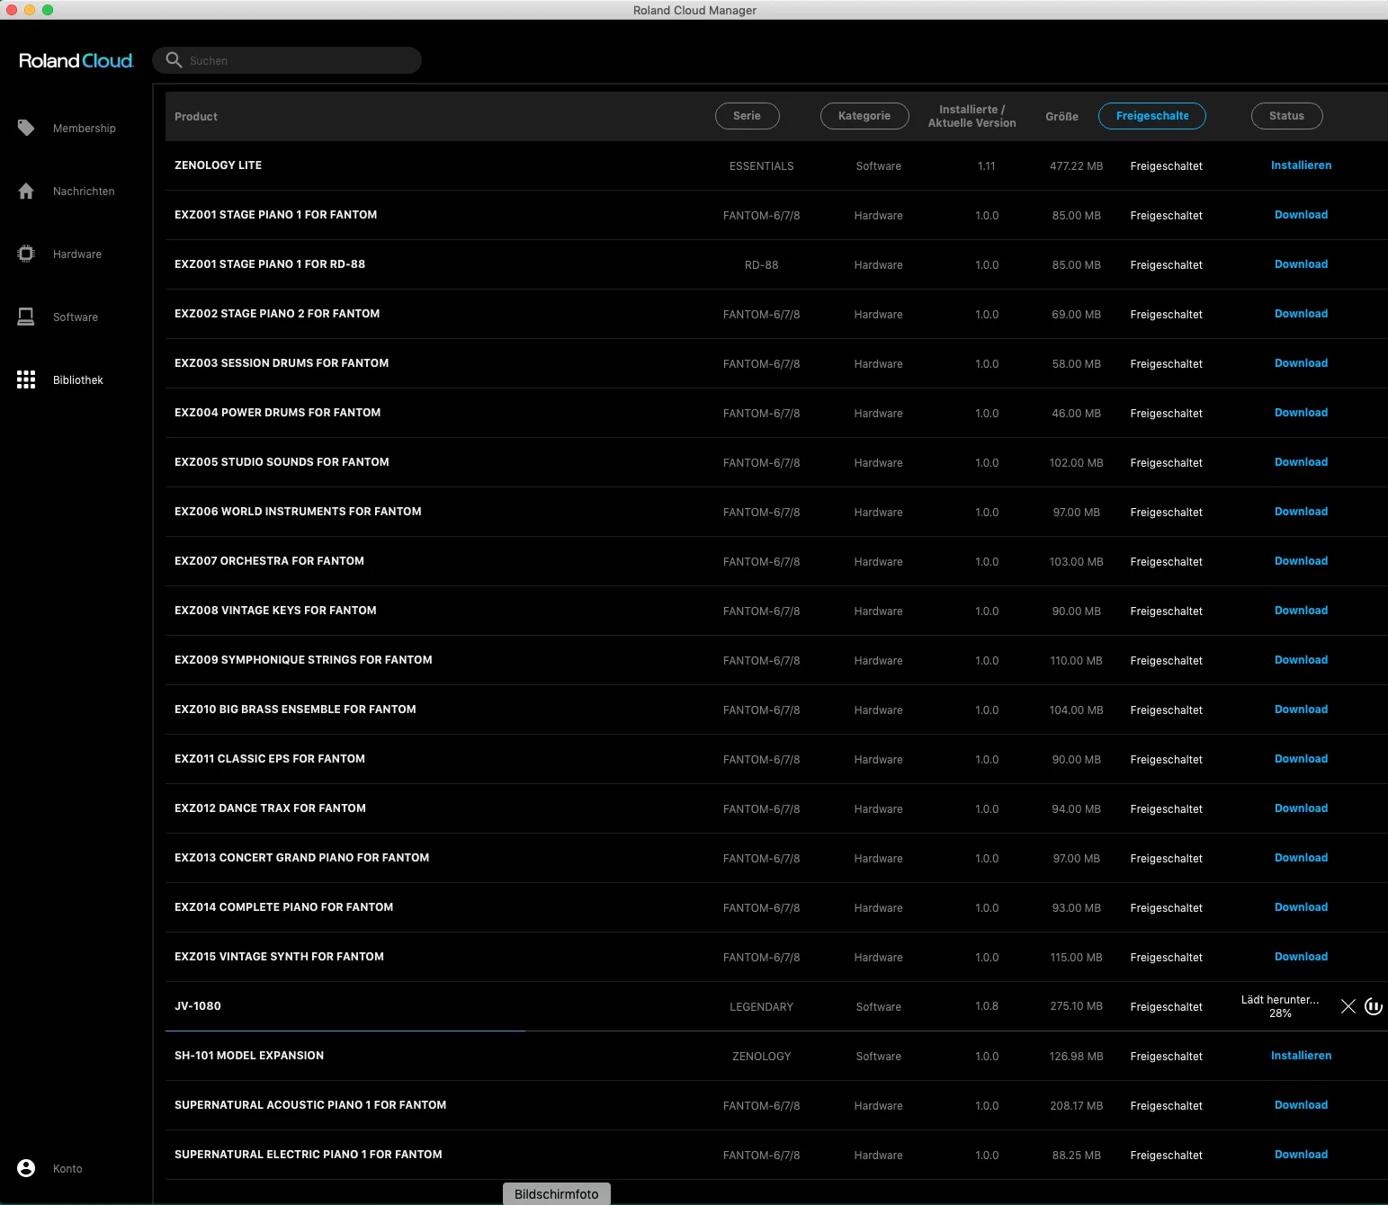Toggle the Freigeschaltet filter

[x=1152, y=116]
